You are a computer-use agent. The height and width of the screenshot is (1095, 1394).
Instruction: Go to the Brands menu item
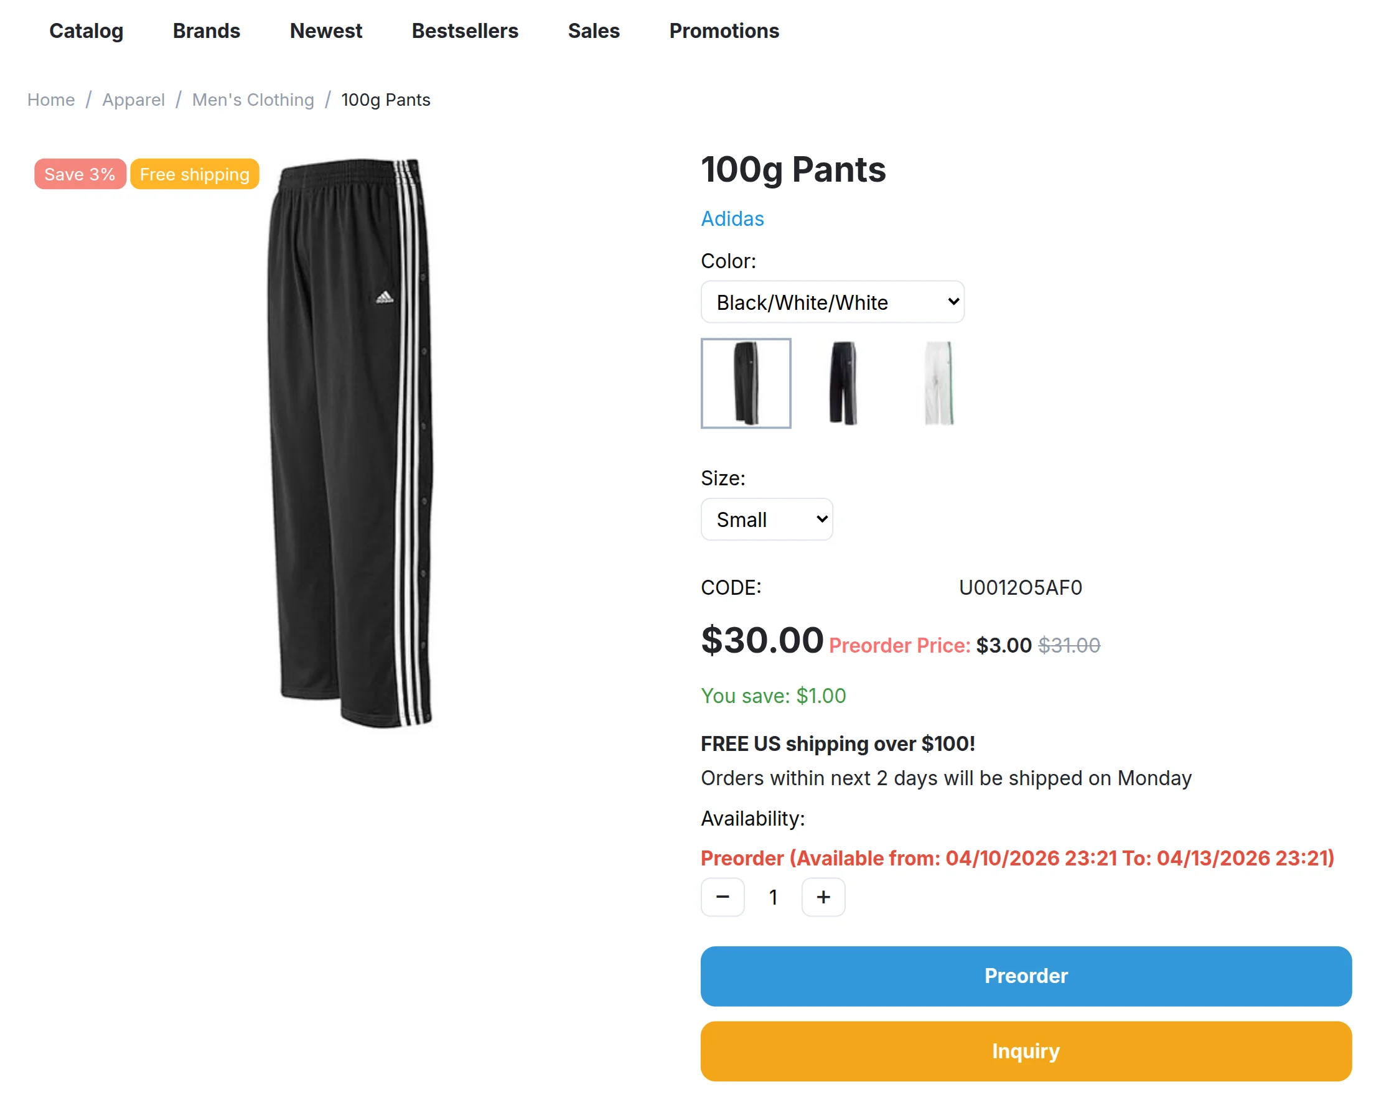point(207,30)
